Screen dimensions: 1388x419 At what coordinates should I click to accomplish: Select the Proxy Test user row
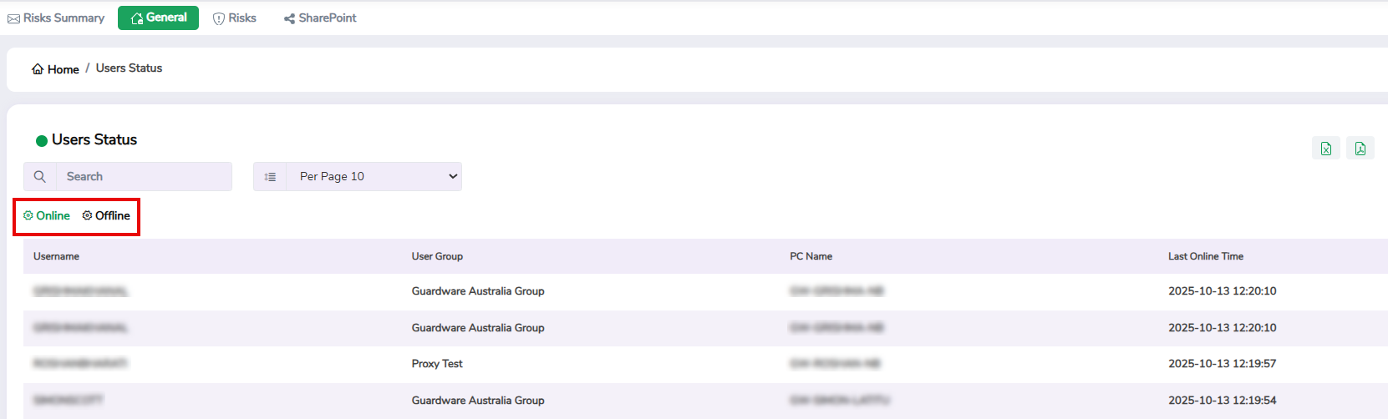coord(437,364)
